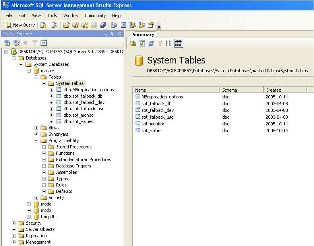Select the Summary tab
Viewport: 314px width, 246px height.
[143, 35]
